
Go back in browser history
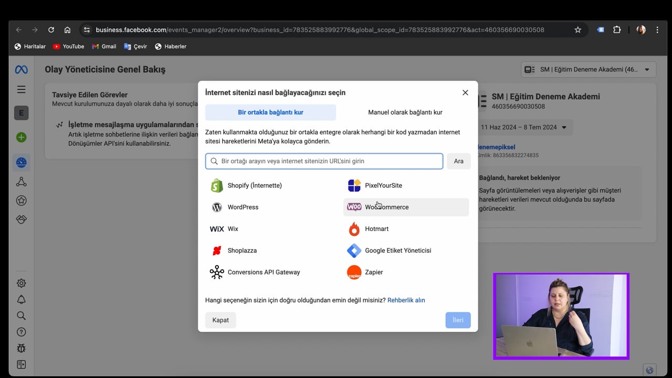tap(18, 30)
